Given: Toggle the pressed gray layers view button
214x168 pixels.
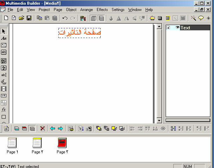Looking at the screenshot, I should (32, 129).
